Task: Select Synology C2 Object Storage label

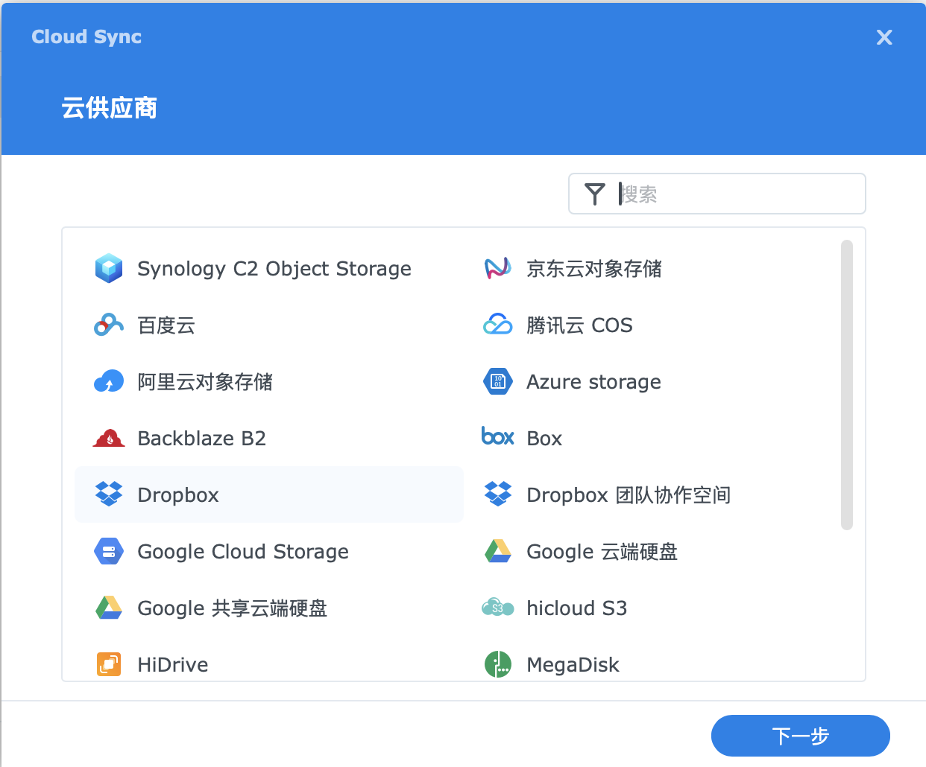Action: click(x=274, y=269)
